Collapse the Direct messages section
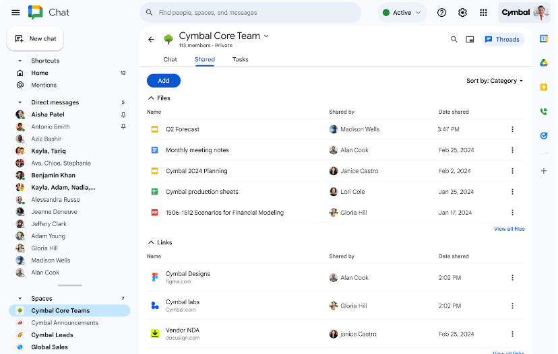Screen dimensions: 558x354 20,103
